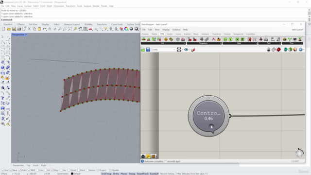Viewport: 311px width, 175px height.
Task: Click the Cut scissors icon in Rhino toolbar
Action: [29, 29]
